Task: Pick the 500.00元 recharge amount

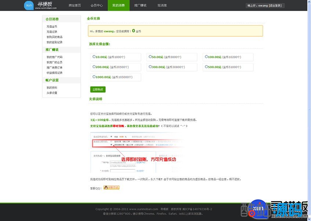Action: [x=207, y=67]
